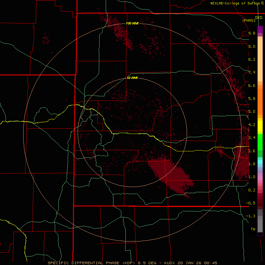This screenshot has height=265, width=265.
Task: Click the -1.3 value on the color scale
Action: click(x=251, y=216)
